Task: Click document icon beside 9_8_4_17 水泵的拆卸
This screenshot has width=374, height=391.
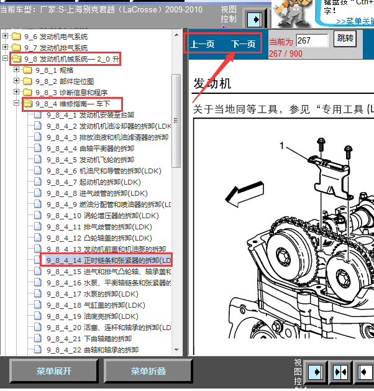Action: pos(38,293)
